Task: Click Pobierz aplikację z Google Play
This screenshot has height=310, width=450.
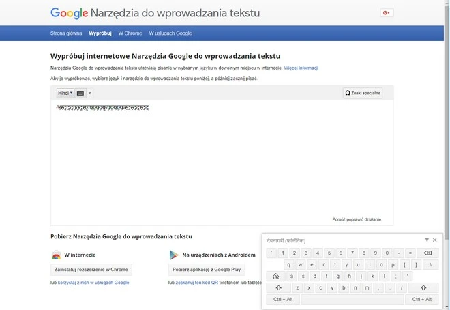Action: pos(206,270)
